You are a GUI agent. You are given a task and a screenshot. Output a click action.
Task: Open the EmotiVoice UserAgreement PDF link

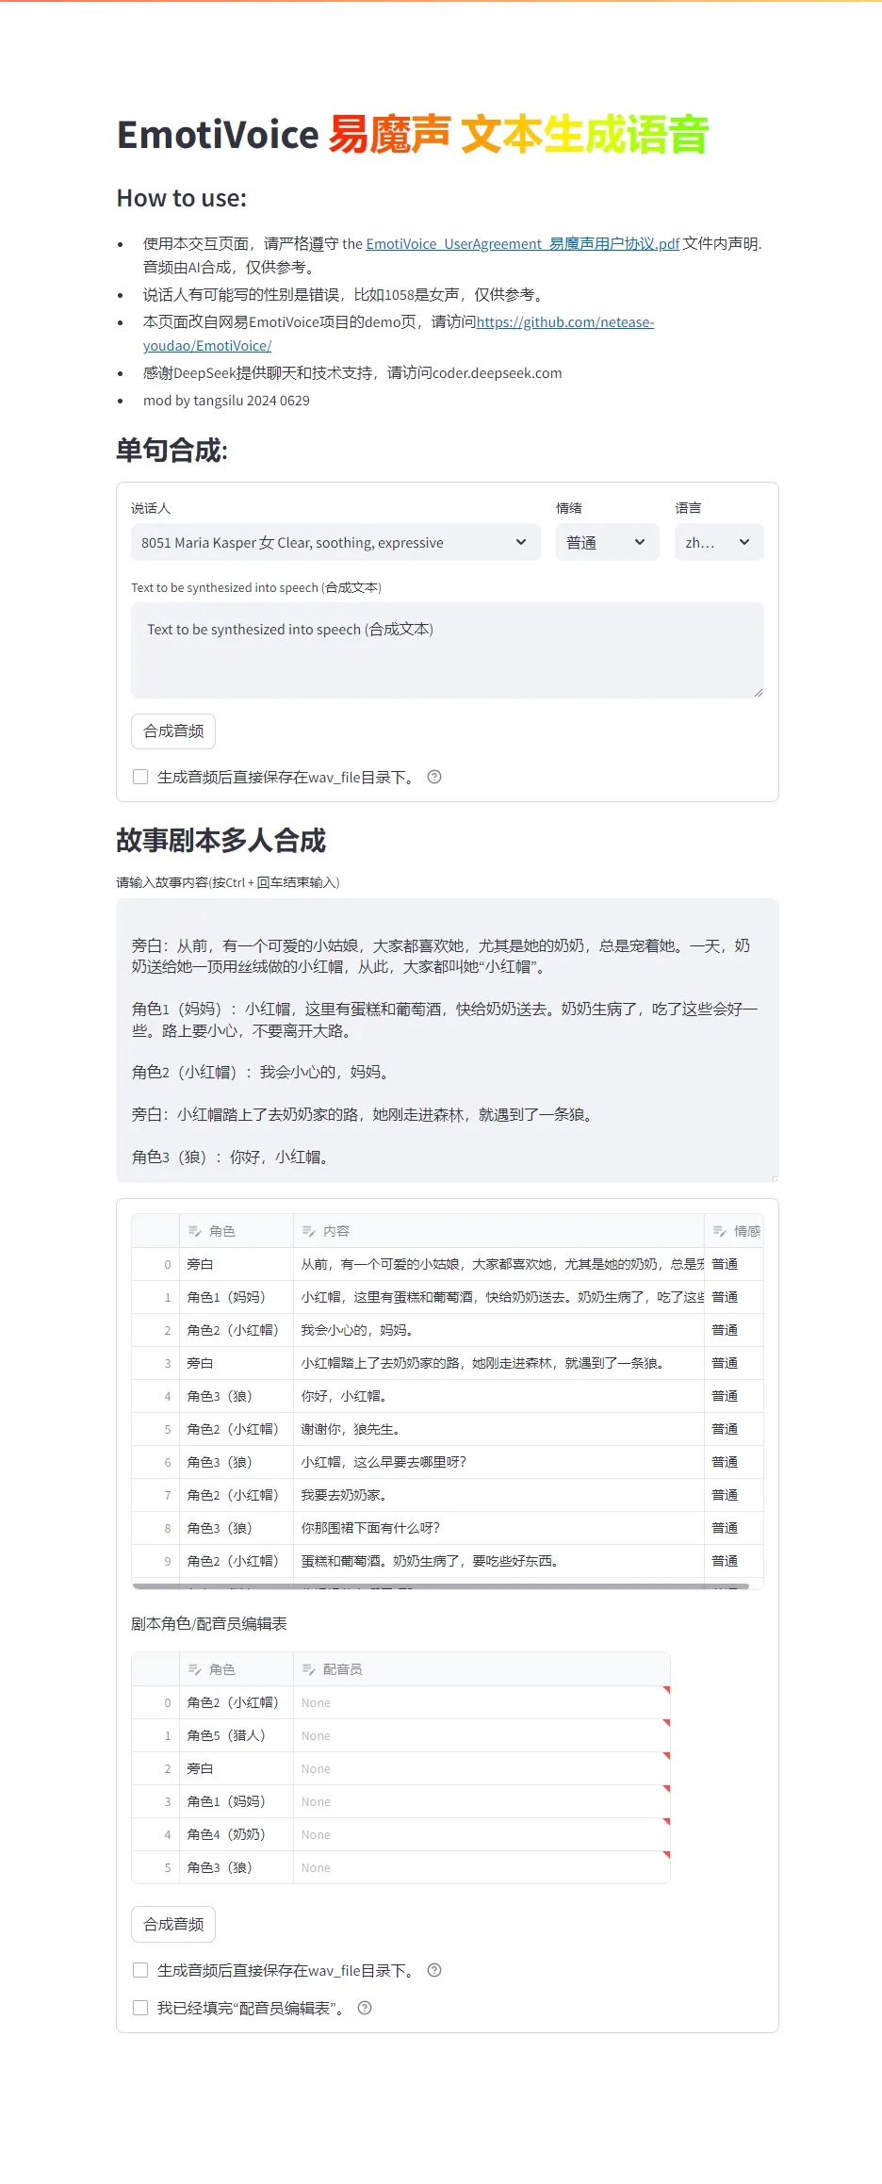click(x=522, y=243)
